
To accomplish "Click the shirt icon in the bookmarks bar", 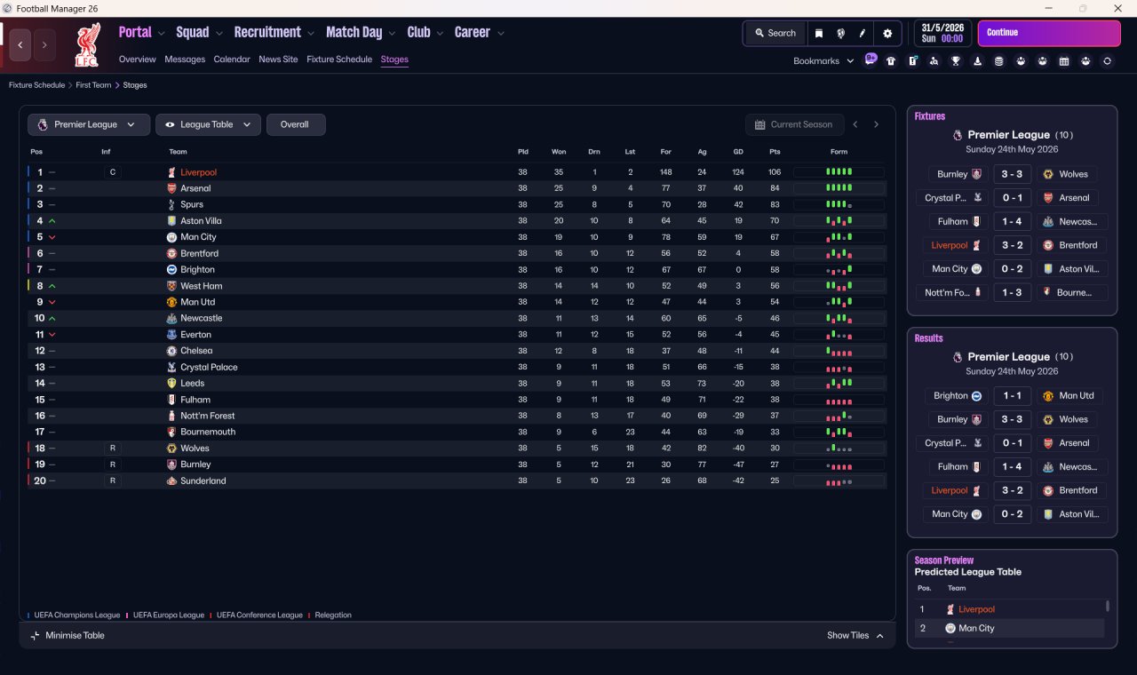I will 891,61.
